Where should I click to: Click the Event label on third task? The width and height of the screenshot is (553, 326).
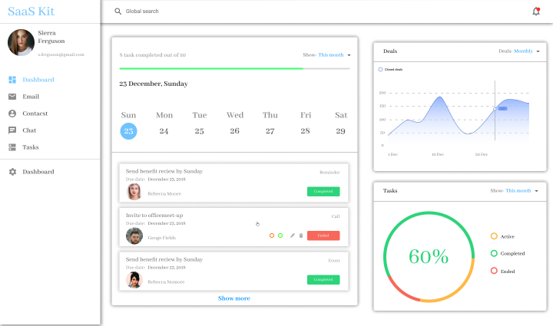pos(334,261)
